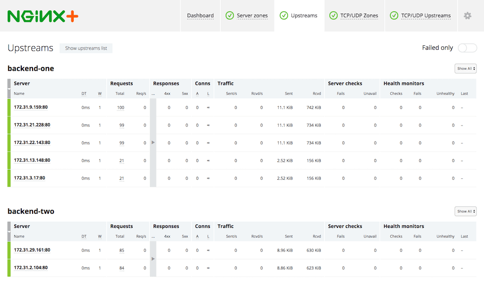This screenshot has width=484, height=284.
Task: Open the settings gear icon
Action: click(x=467, y=16)
